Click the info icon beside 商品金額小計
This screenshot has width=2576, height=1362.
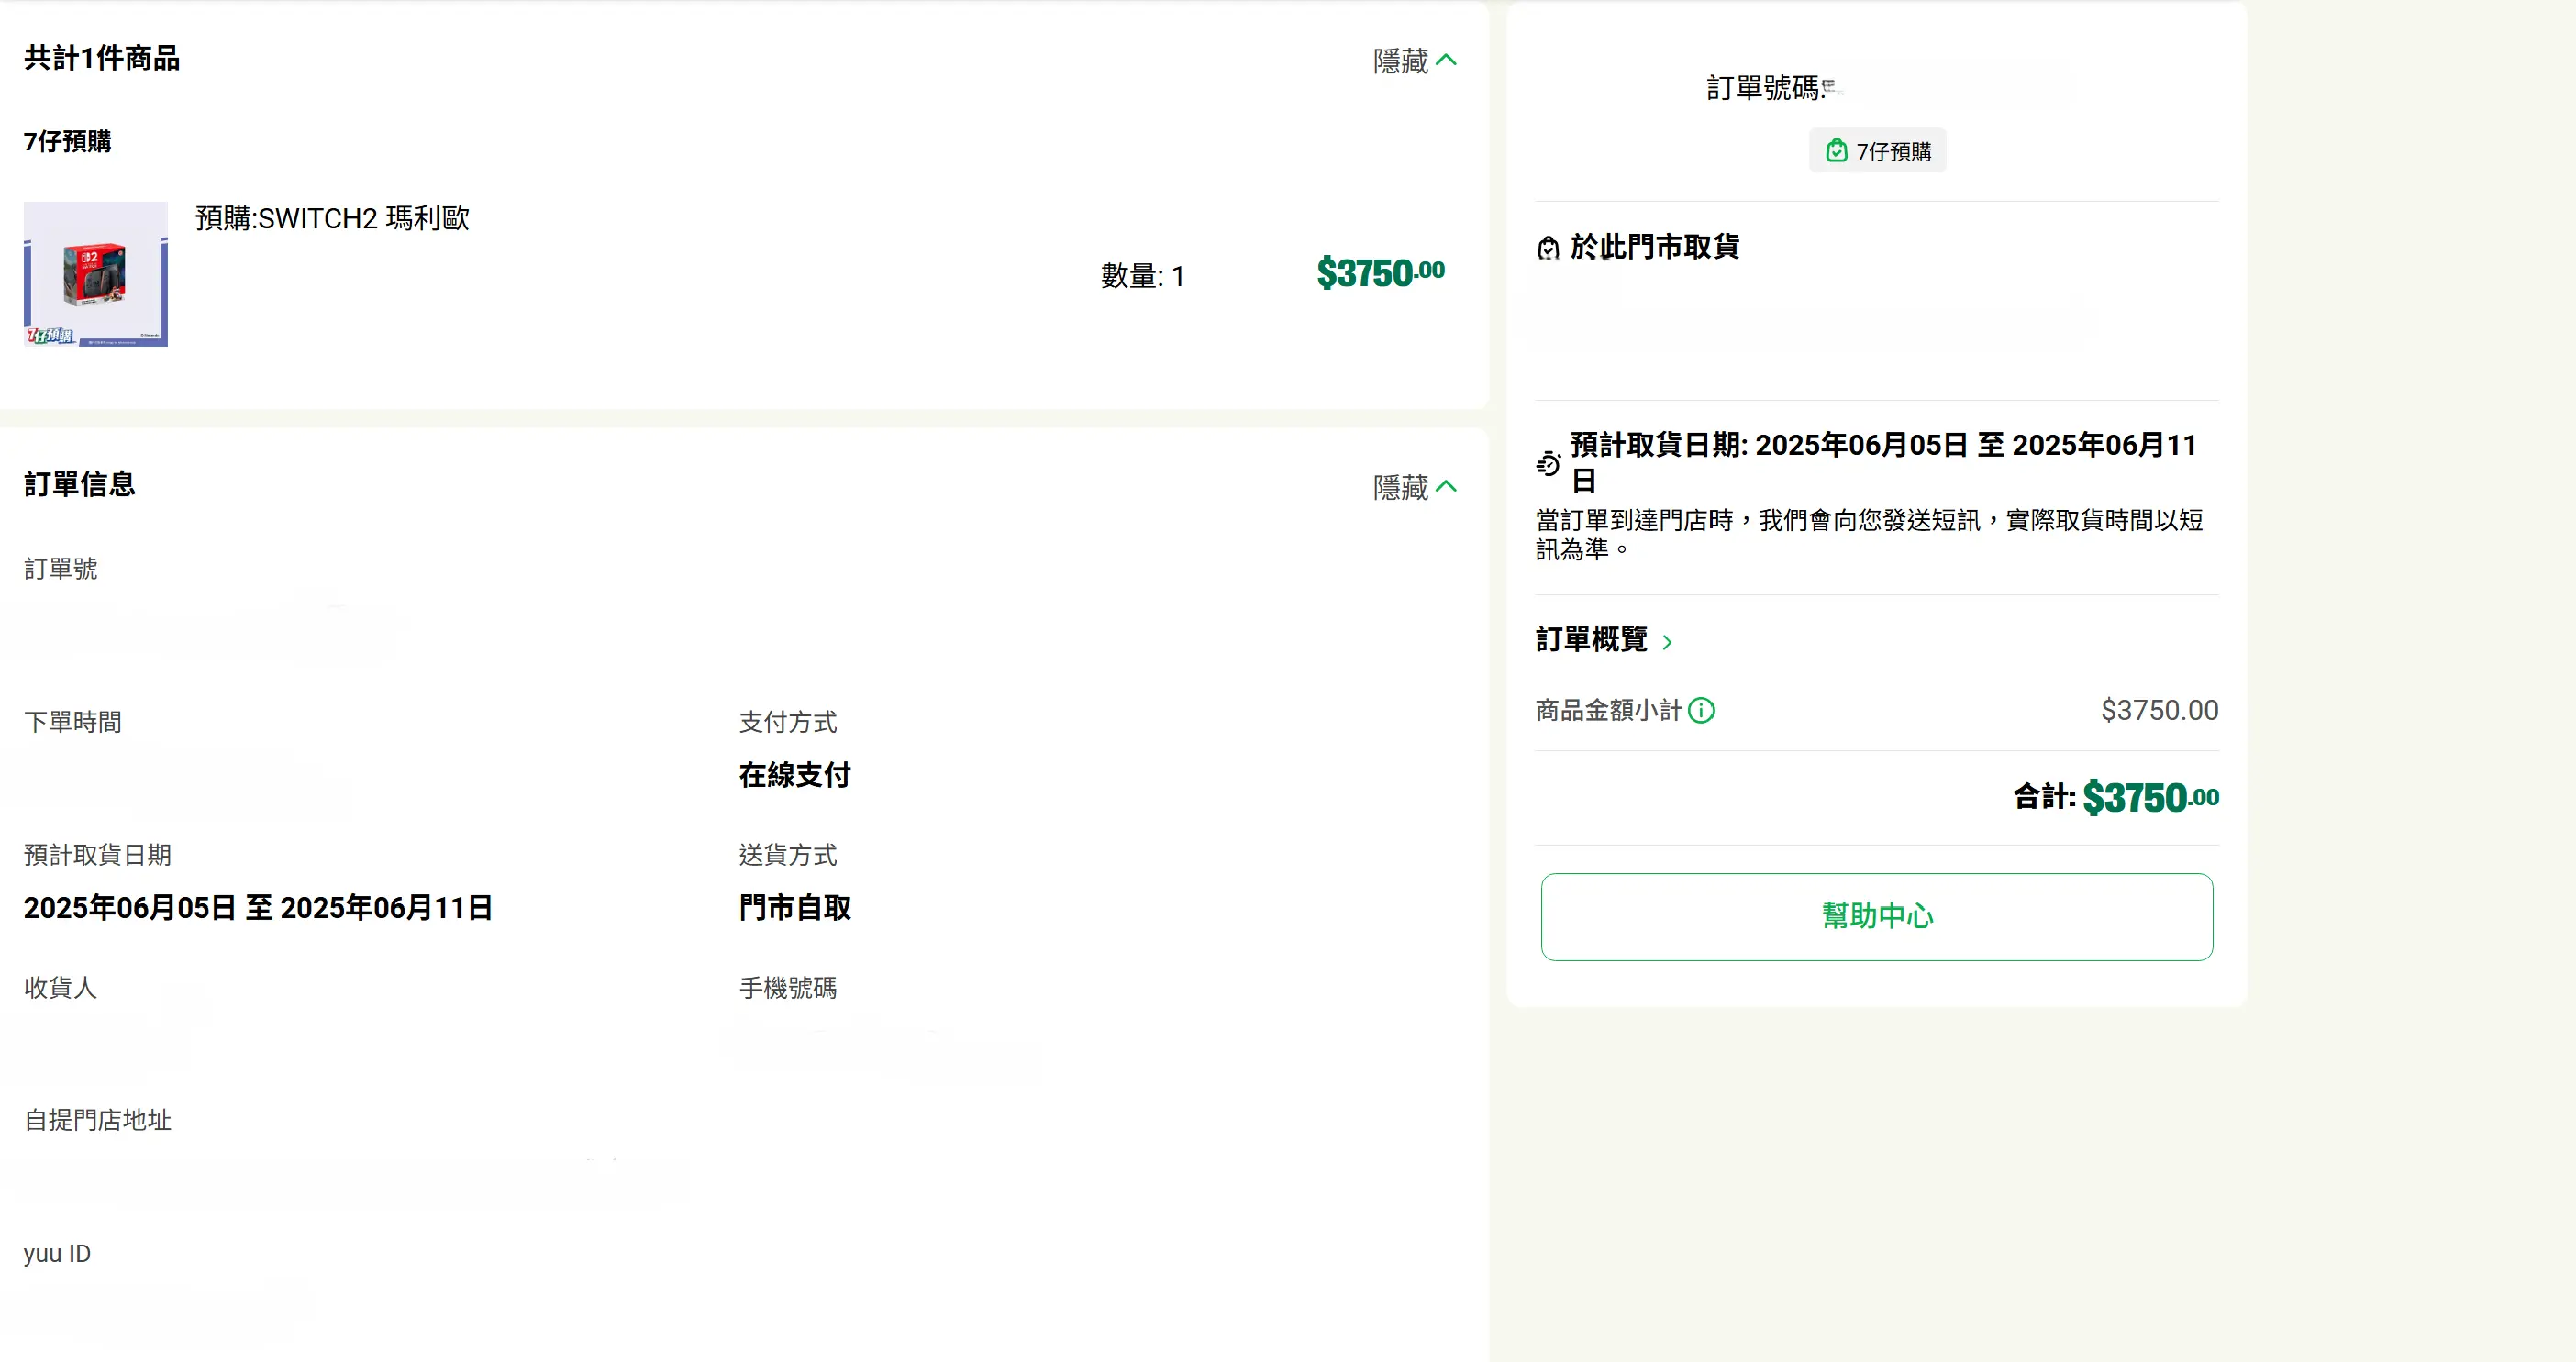(1701, 710)
